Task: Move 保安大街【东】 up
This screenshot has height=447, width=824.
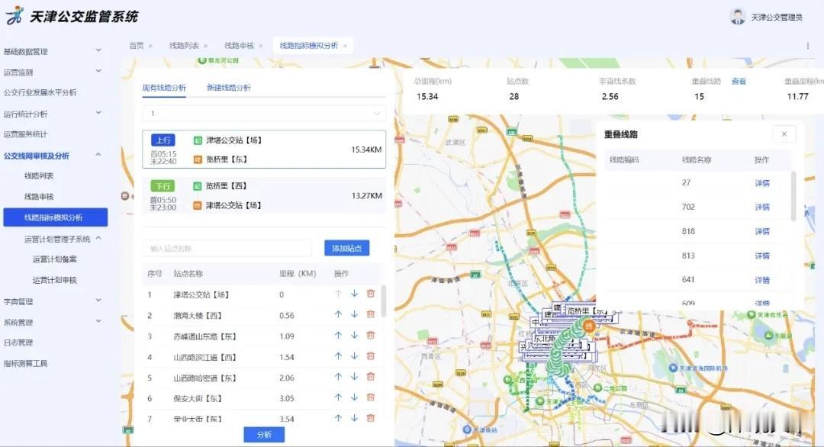Action: click(x=338, y=397)
